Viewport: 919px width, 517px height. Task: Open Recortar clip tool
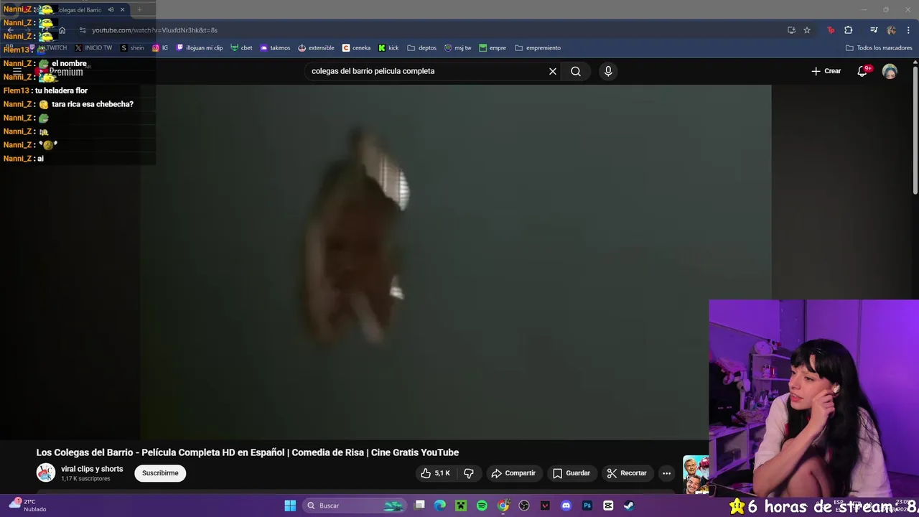627,473
